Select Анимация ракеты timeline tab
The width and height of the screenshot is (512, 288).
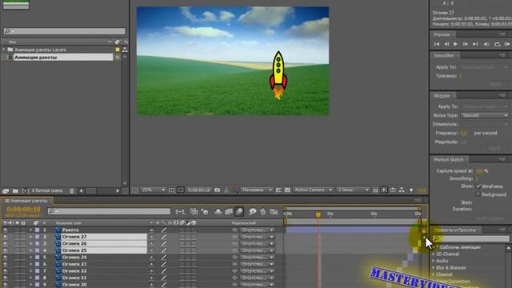tap(29, 201)
